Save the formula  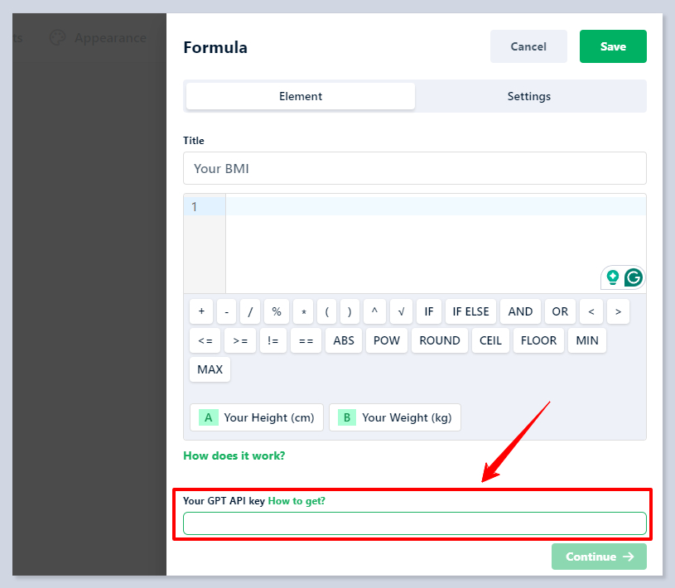pos(613,46)
